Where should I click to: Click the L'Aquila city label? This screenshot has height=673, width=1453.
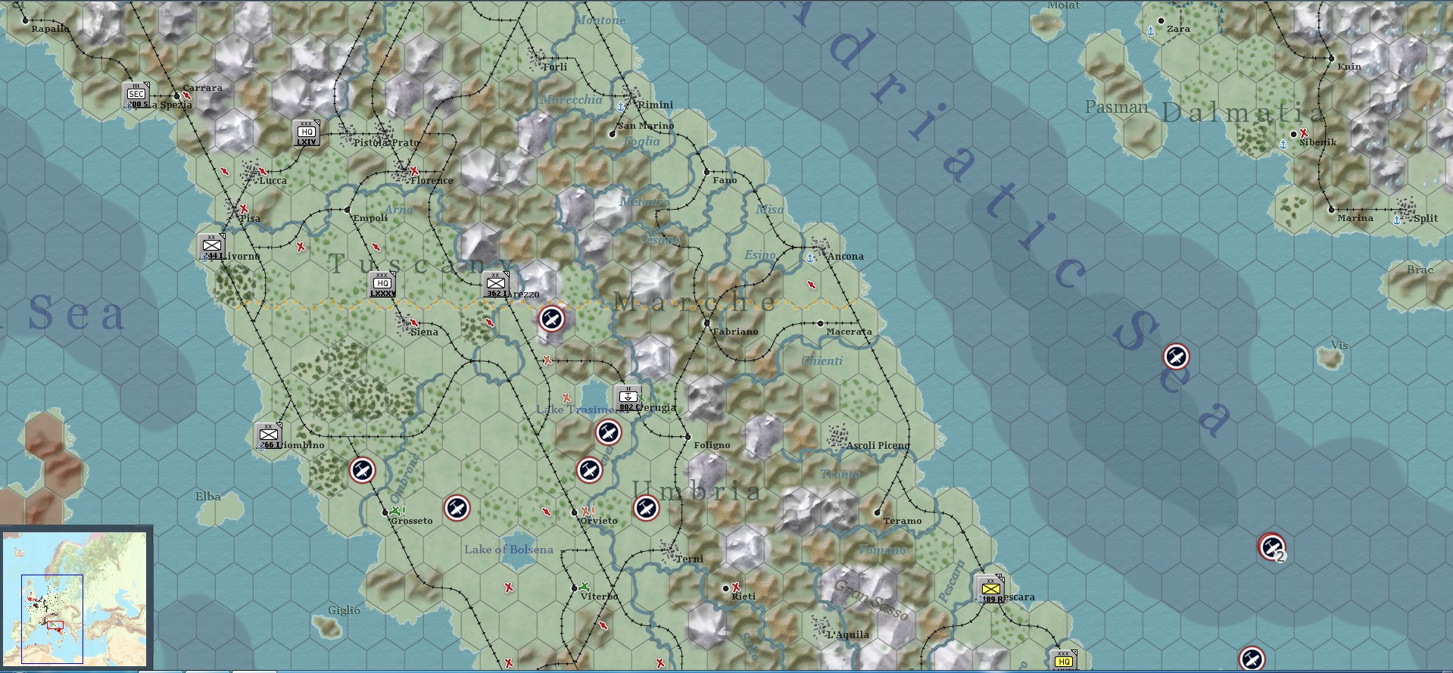[x=848, y=634]
